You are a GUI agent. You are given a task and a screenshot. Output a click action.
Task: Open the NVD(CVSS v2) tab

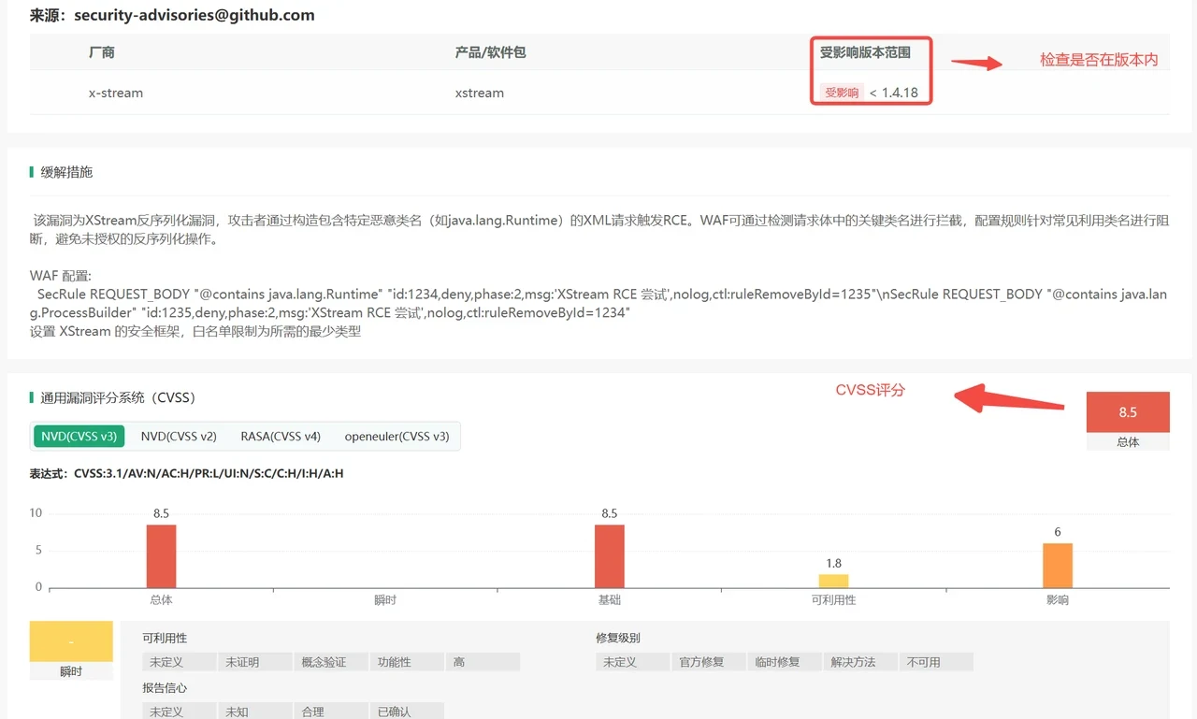179,436
